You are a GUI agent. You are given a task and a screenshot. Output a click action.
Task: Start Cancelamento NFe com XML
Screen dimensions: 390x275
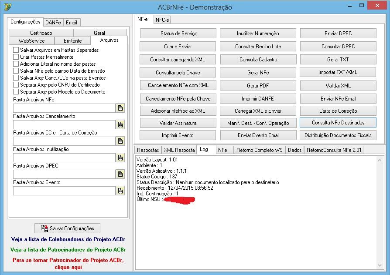coord(178,85)
